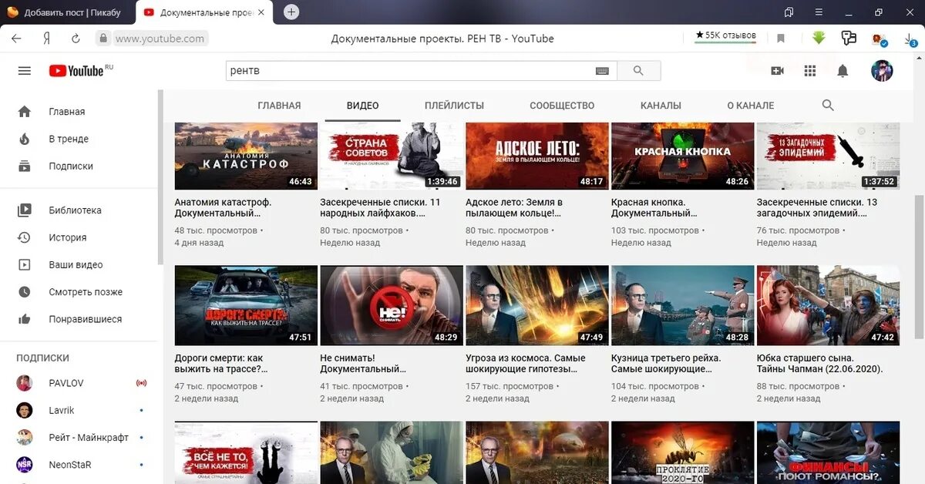Open the СООБЩЕСТВО tab
925x484 pixels.
pos(562,106)
